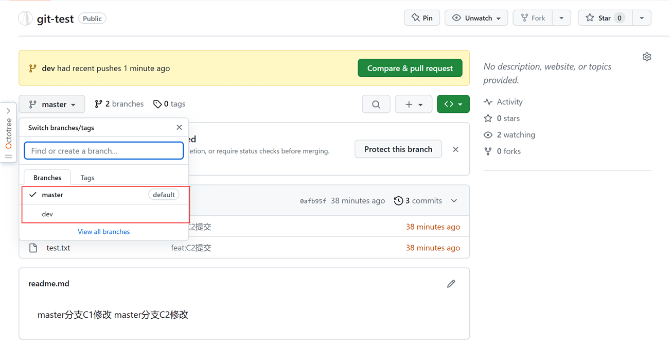Click the Protect this branch button
Image resolution: width=671 pixels, height=343 pixels.
(x=398, y=149)
